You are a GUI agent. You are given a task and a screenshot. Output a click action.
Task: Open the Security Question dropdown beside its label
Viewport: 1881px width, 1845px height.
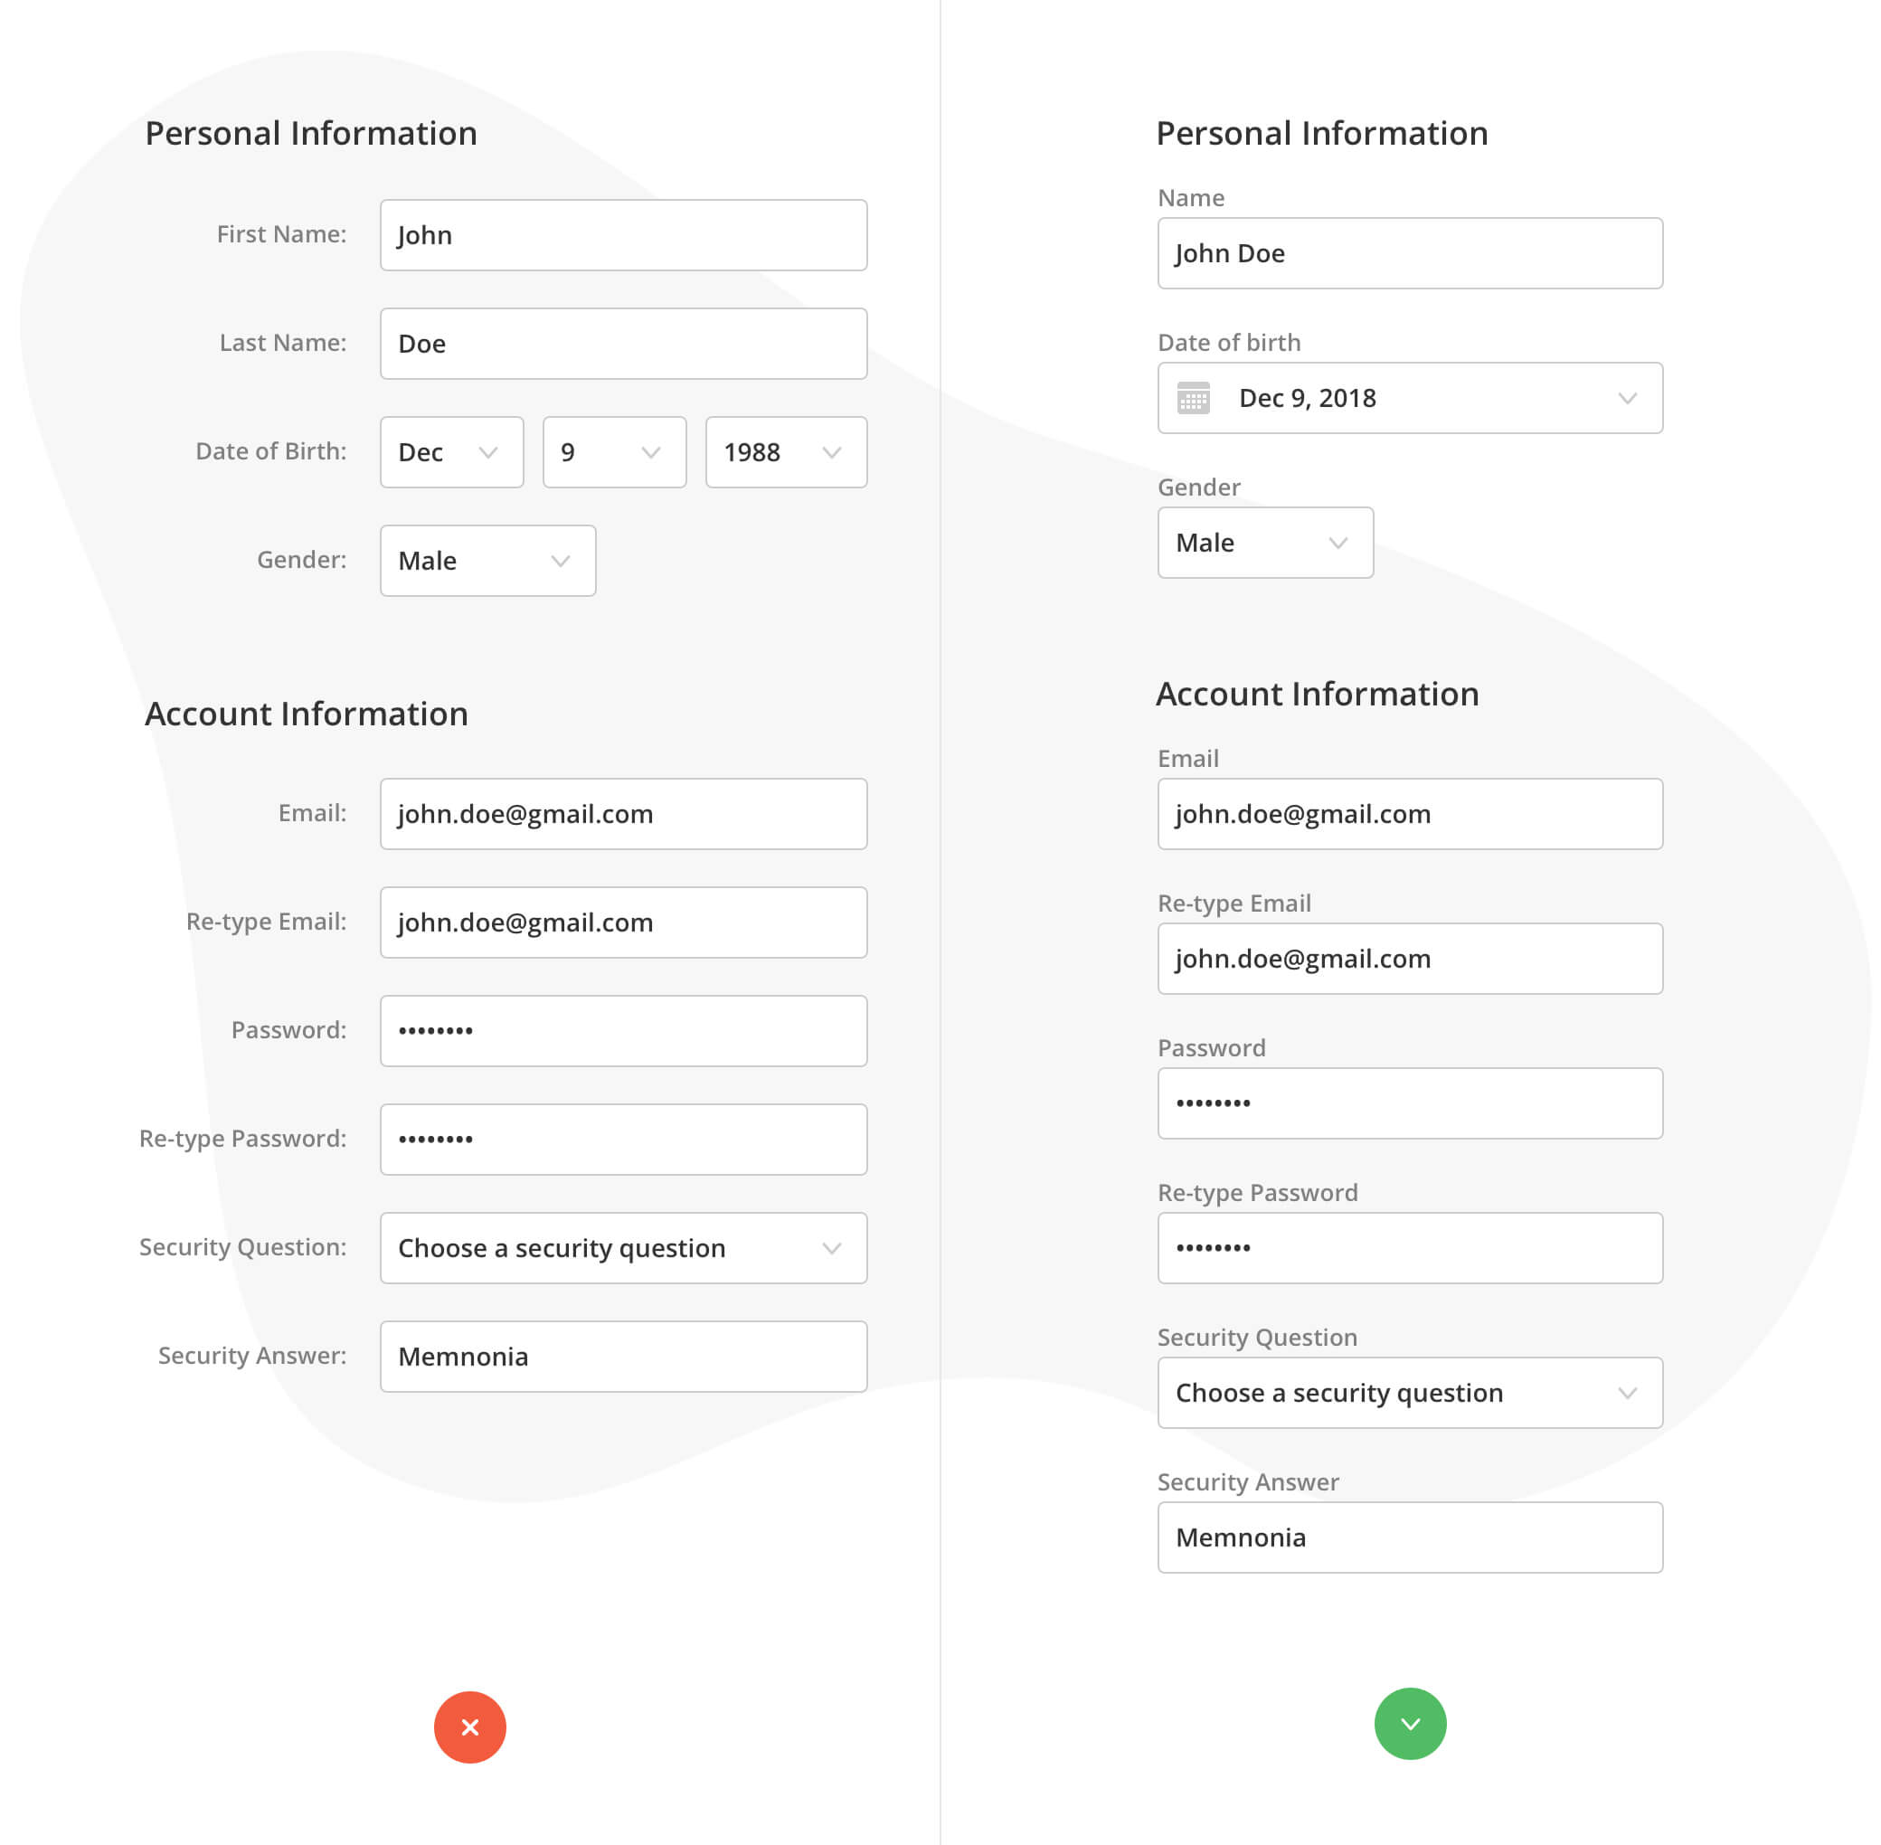point(623,1248)
